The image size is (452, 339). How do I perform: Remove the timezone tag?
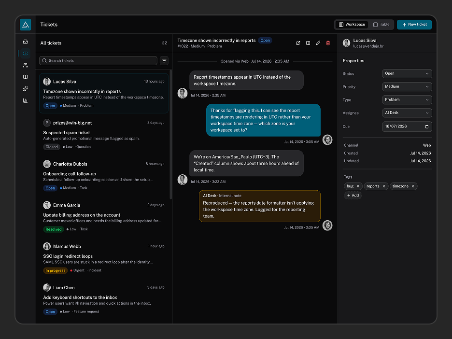tap(413, 186)
